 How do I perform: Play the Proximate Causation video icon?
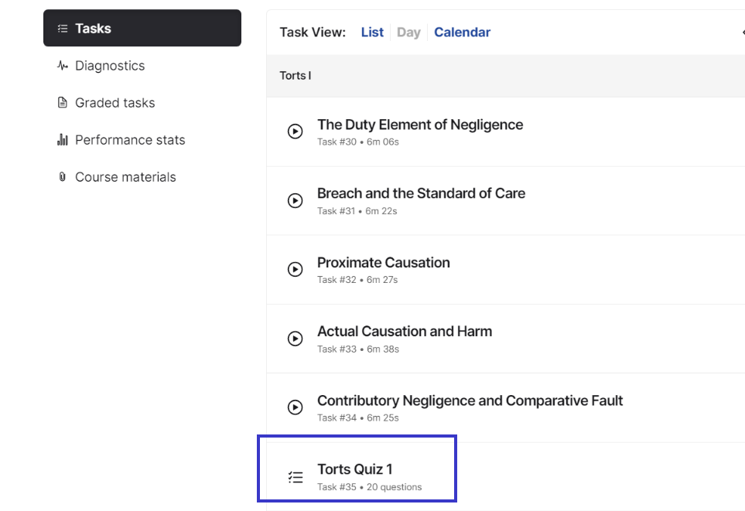[295, 269]
